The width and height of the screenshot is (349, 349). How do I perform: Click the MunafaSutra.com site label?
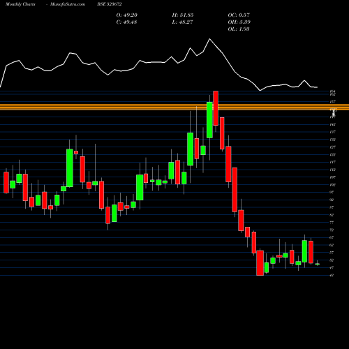coord(68,4)
